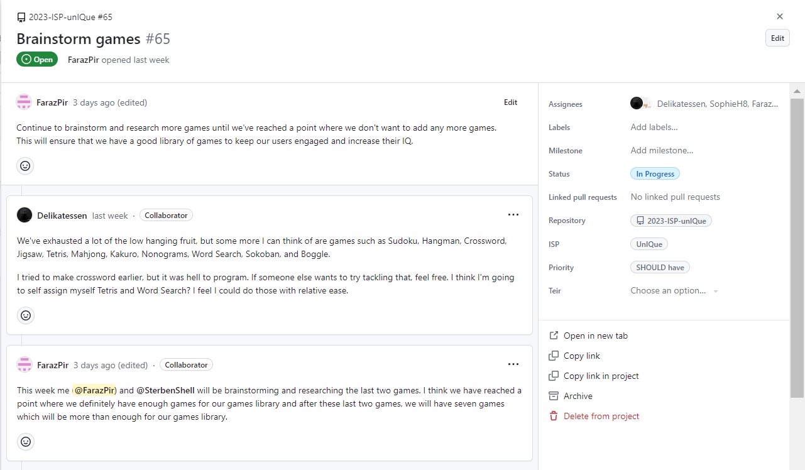The height and width of the screenshot is (470, 805).
Task: Toggle the SHOULD have priority label
Action: pyautogui.click(x=660, y=267)
